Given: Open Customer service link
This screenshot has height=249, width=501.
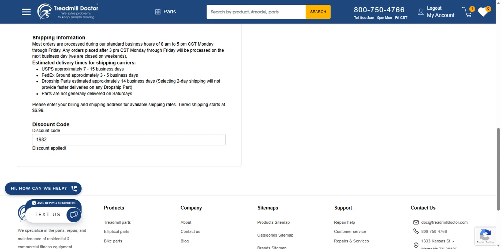Looking at the screenshot, I should [350, 232].
